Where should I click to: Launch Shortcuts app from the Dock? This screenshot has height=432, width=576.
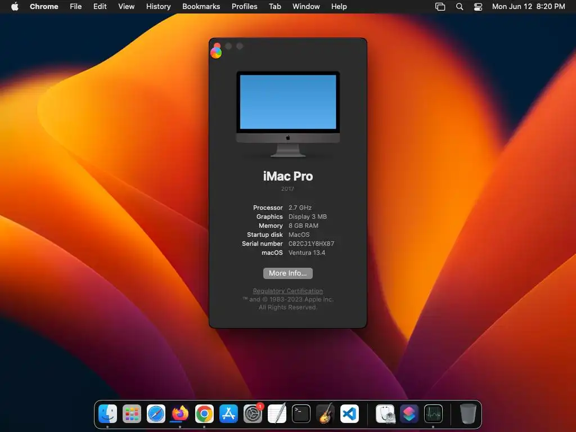point(409,413)
